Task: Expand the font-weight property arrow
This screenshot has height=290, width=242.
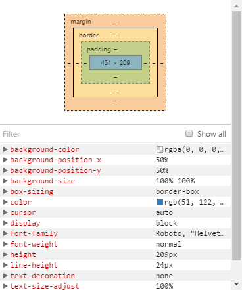Action: click(5, 244)
